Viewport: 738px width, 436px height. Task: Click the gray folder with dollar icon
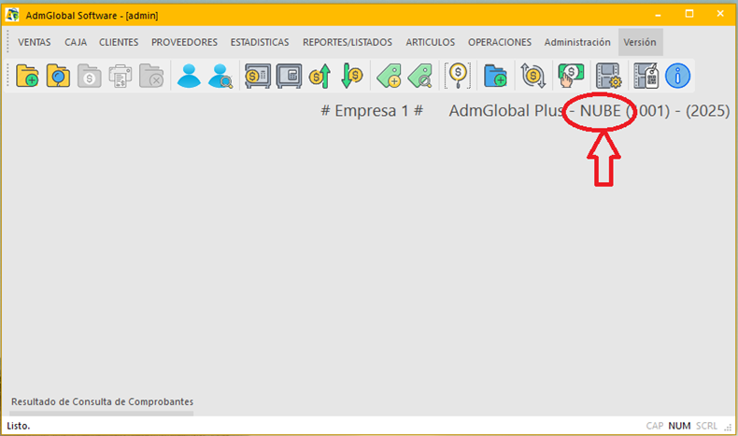point(89,76)
